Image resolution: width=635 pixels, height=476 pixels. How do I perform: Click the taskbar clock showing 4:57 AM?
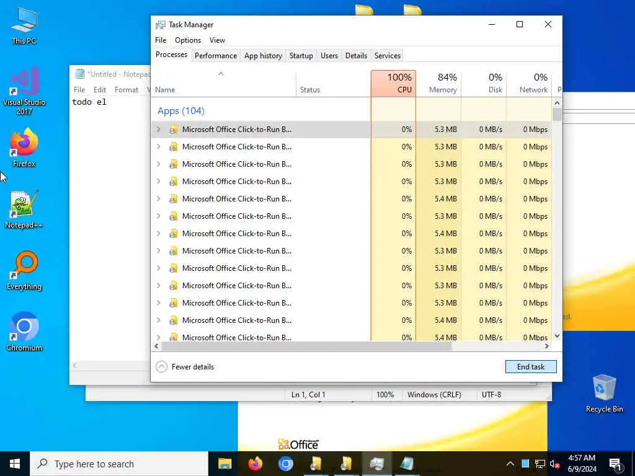pos(582,464)
